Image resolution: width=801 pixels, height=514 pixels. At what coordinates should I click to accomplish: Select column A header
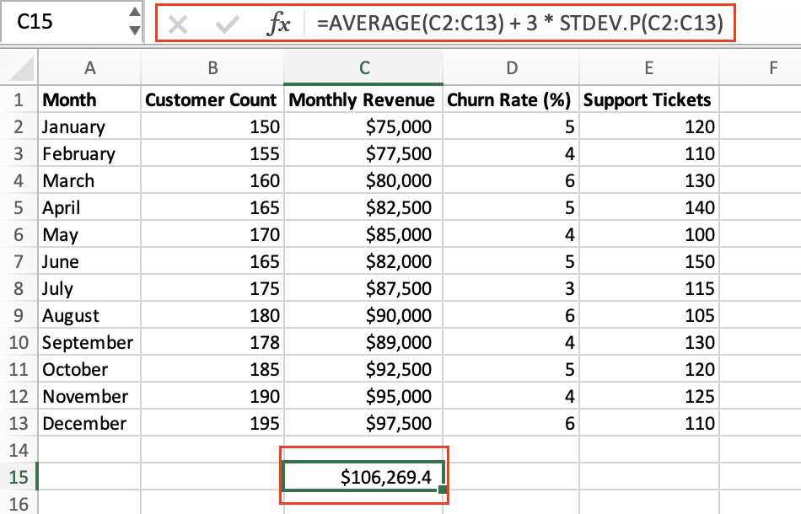89,68
